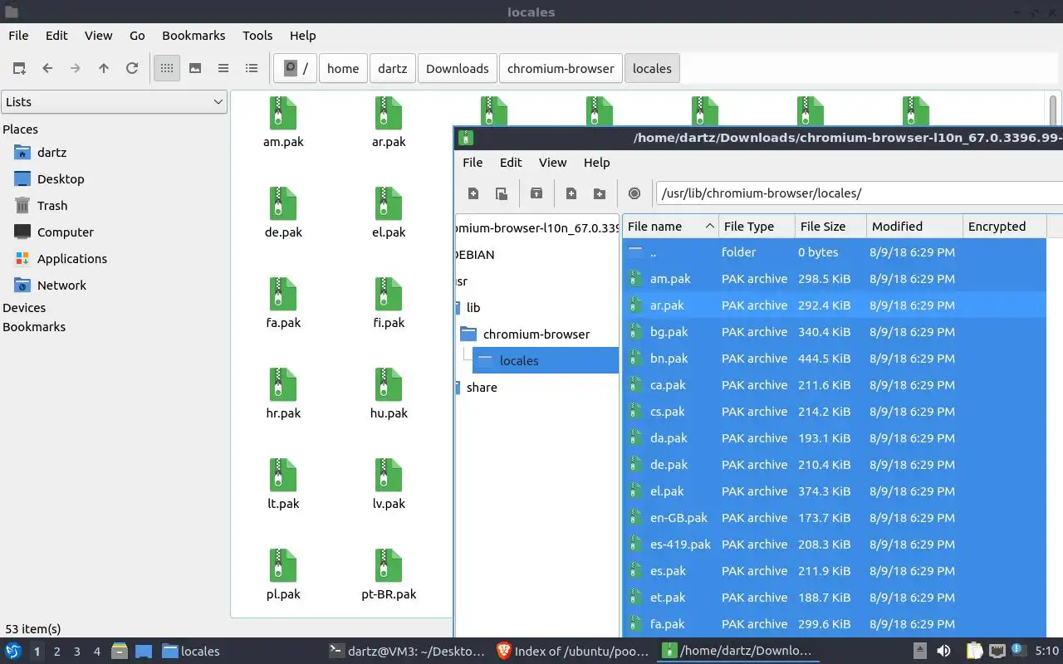
Task: Go back in the file manager
Action: pos(47,68)
